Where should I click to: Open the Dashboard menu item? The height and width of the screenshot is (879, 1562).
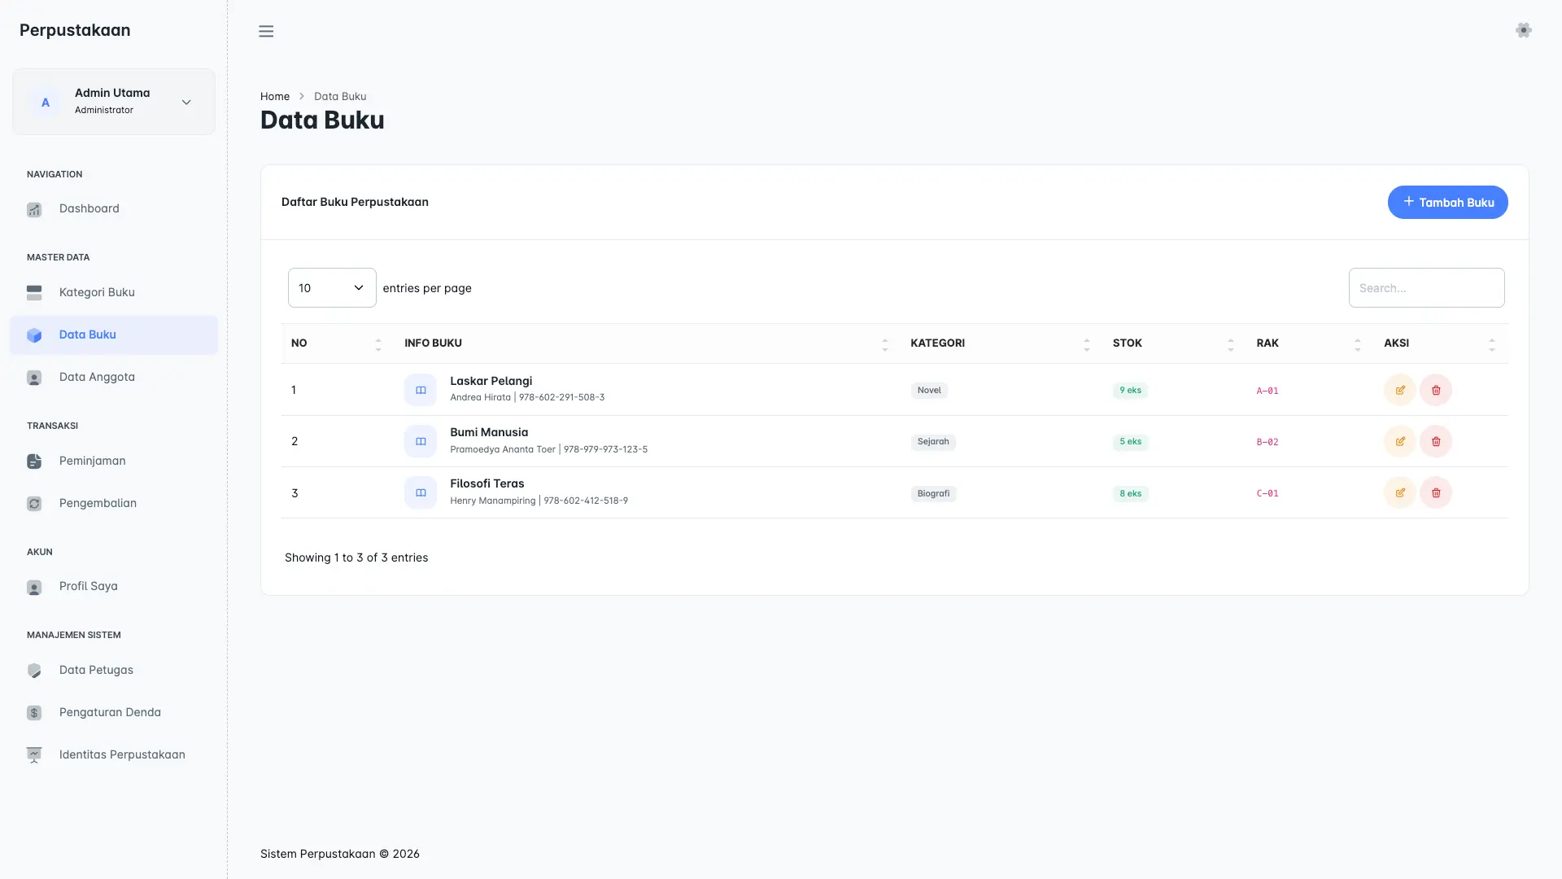click(x=114, y=209)
